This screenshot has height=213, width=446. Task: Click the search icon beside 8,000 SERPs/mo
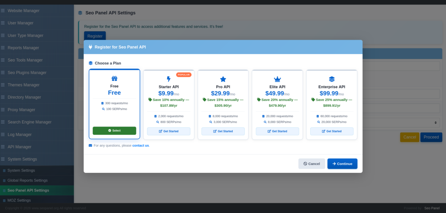265,122
